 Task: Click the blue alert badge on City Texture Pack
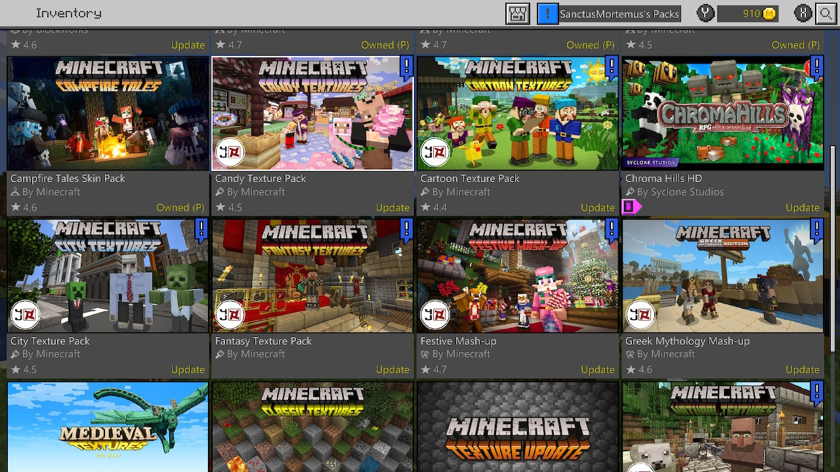[x=201, y=229]
